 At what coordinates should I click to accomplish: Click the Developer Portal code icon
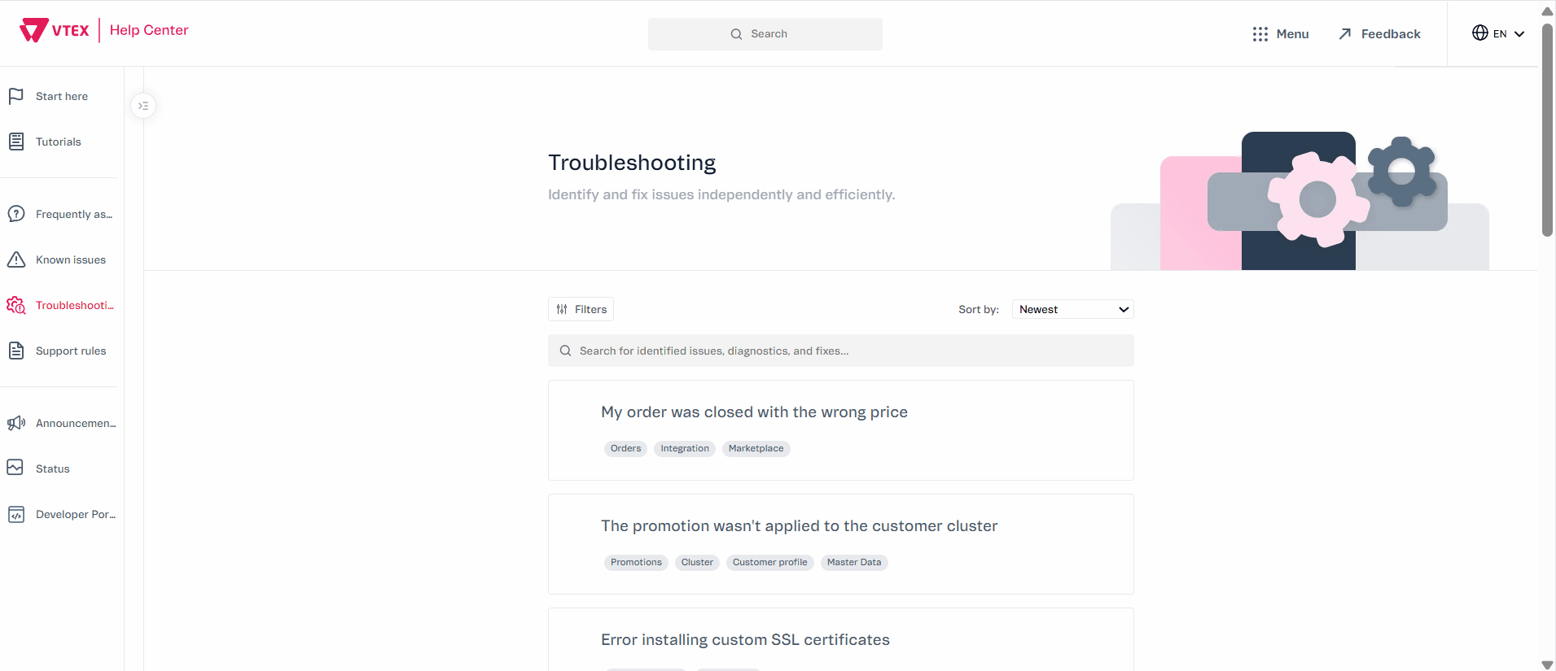point(15,514)
